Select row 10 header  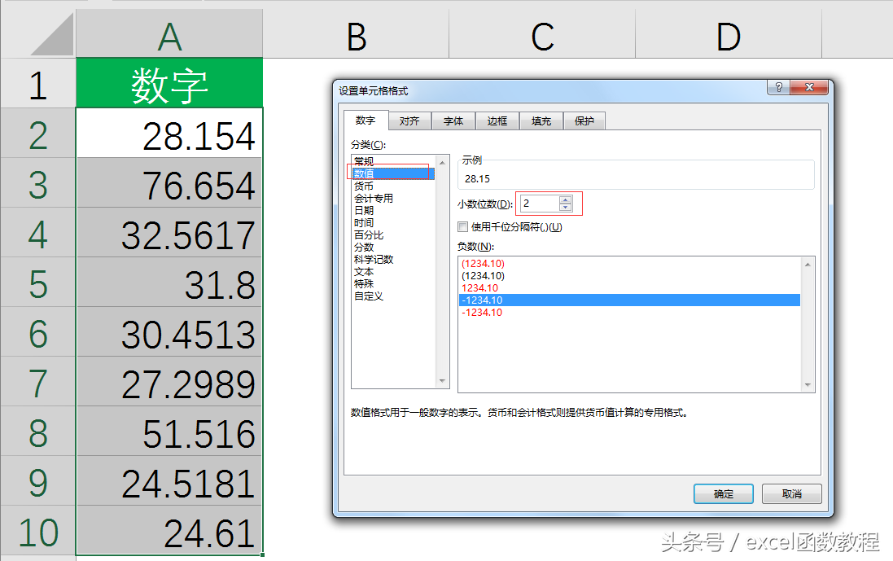point(37,532)
